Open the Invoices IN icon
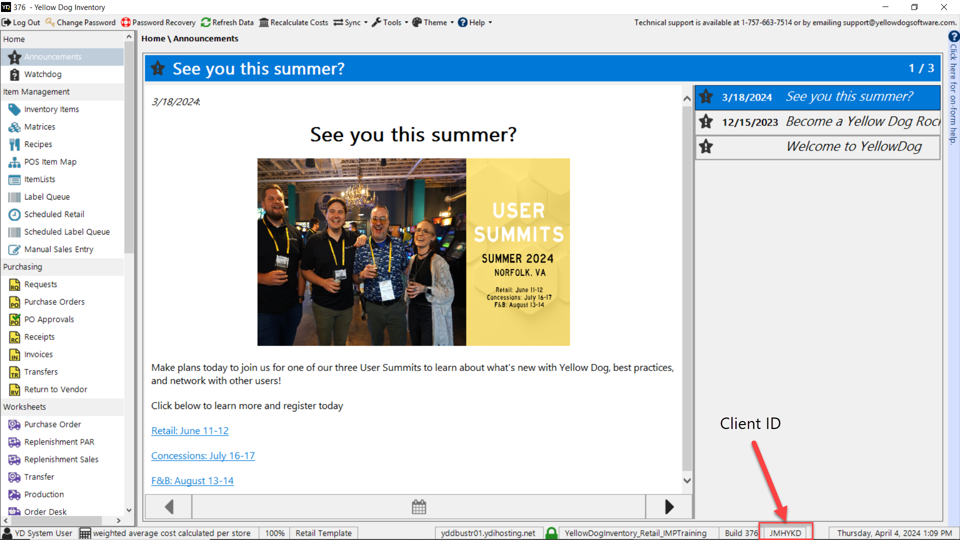The height and width of the screenshot is (540, 960). (14, 354)
